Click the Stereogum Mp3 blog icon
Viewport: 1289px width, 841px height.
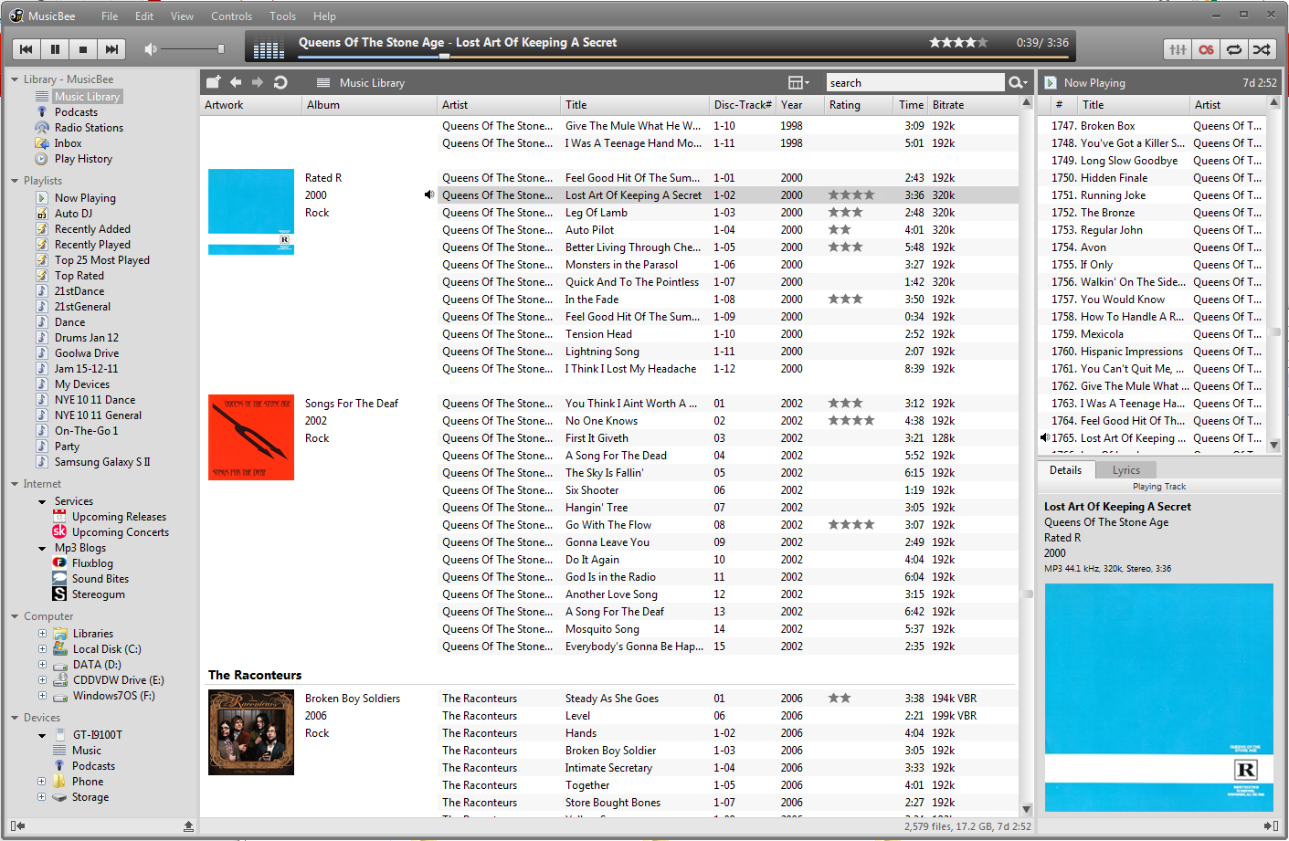[58, 594]
